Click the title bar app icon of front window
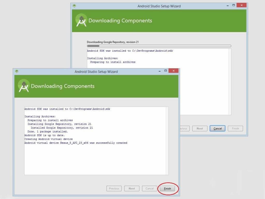 [x=17, y=71]
